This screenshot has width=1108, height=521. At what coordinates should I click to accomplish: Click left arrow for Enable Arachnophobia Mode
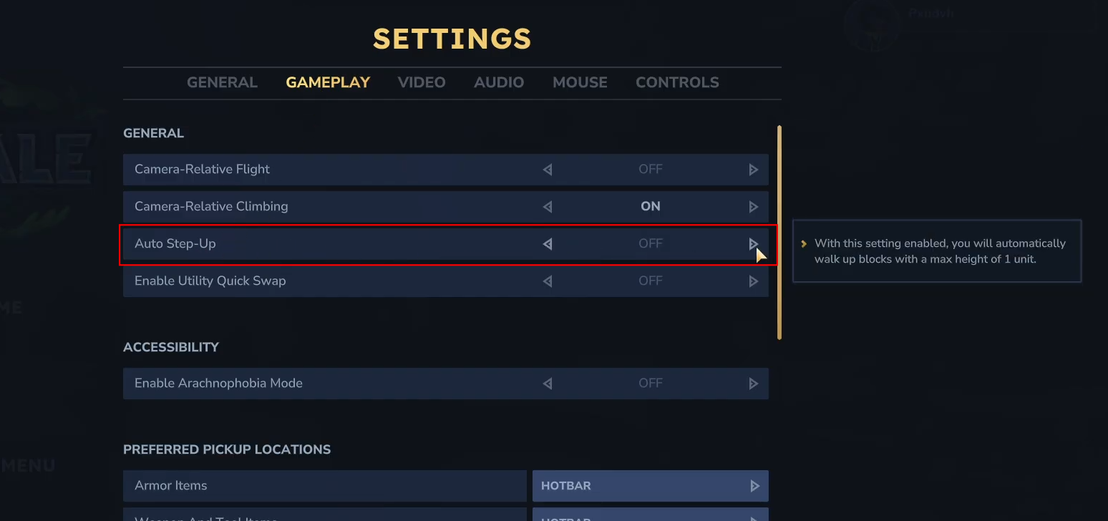pos(548,384)
